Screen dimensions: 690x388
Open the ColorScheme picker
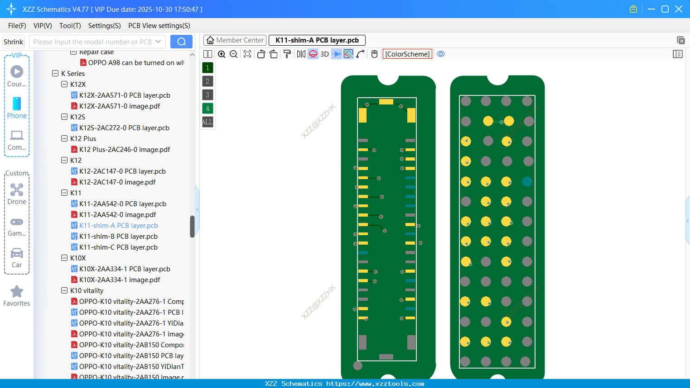point(407,54)
